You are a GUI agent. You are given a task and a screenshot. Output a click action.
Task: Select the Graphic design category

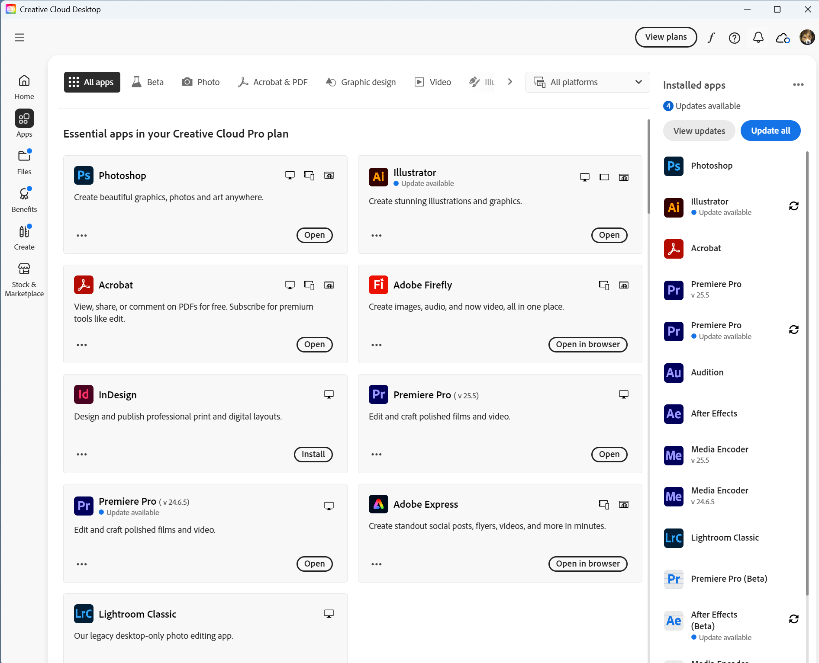click(x=361, y=82)
